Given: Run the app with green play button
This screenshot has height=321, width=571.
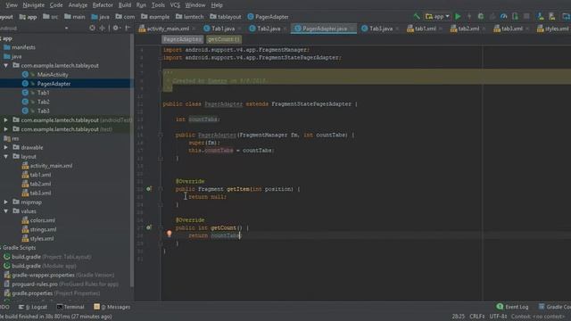Looking at the screenshot, I should (x=458, y=16).
